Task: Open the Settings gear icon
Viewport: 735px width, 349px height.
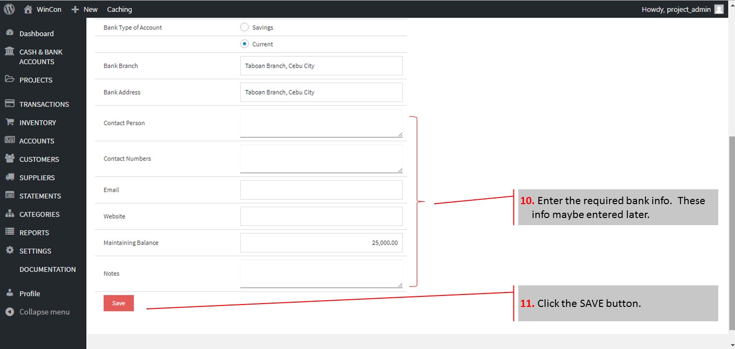Action: [x=10, y=251]
